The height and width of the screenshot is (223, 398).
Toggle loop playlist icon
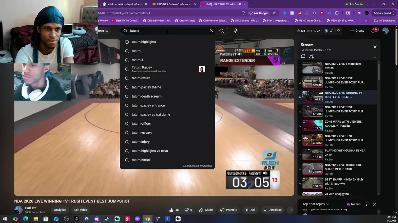tap(303, 56)
